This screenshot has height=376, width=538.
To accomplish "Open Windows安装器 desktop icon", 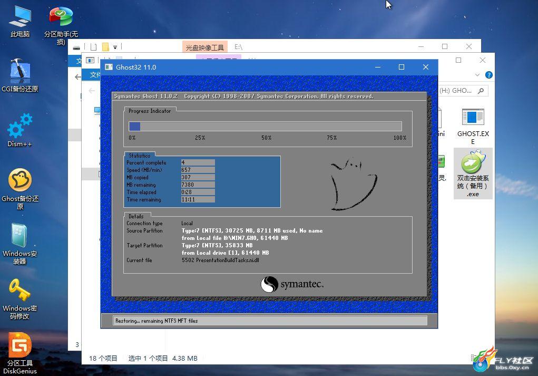I will pos(20,244).
